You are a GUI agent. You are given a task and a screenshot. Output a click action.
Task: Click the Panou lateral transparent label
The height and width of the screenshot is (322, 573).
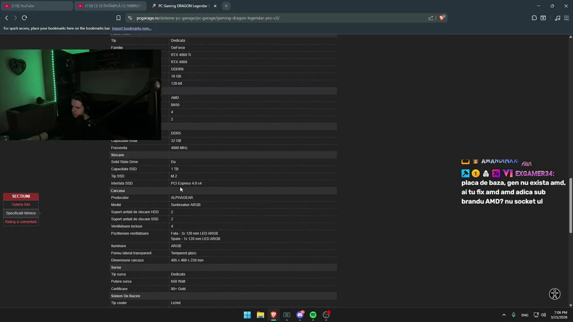point(131,253)
